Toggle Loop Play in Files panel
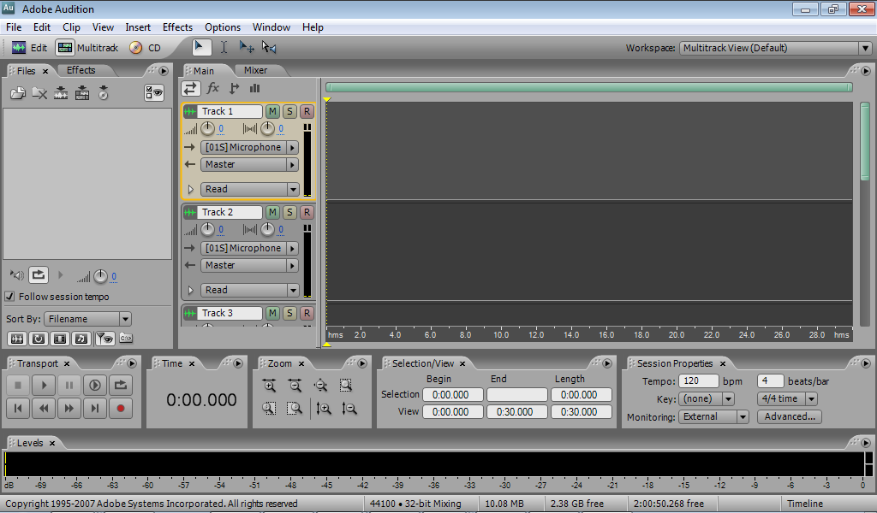The height and width of the screenshot is (513, 877). tap(38, 274)
